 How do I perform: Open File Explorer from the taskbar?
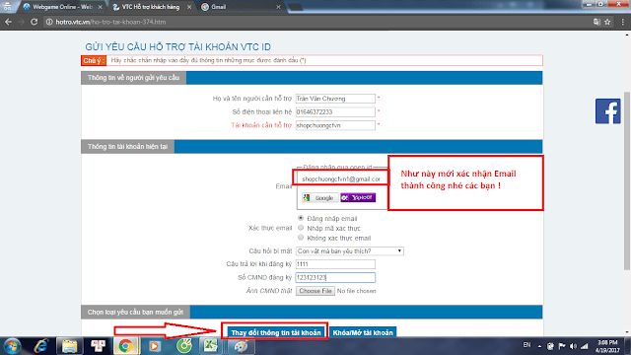[x=70, y=346]
